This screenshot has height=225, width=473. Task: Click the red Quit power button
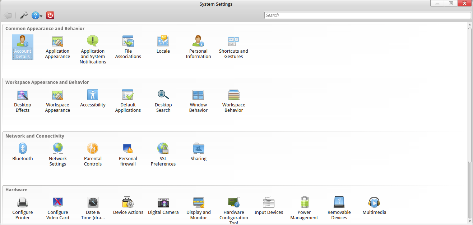[50, 15]
